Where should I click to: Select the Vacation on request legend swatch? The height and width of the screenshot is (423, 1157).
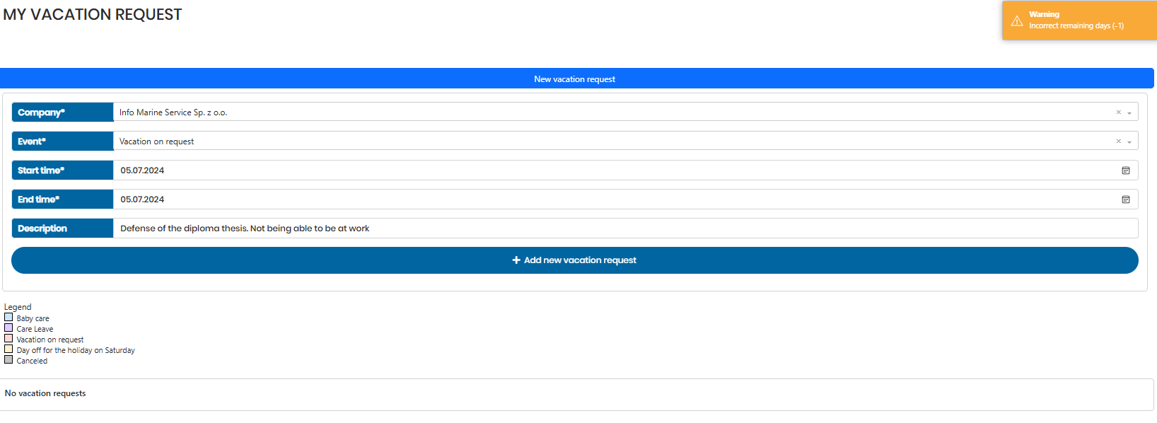[x=8, y=339]
